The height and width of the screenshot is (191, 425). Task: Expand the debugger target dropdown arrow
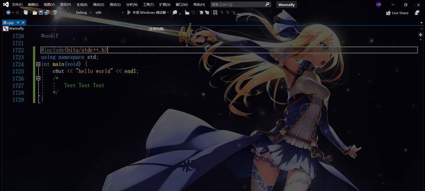(168, 12)
